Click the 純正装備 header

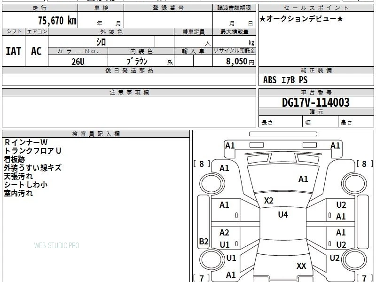[316, 70]
